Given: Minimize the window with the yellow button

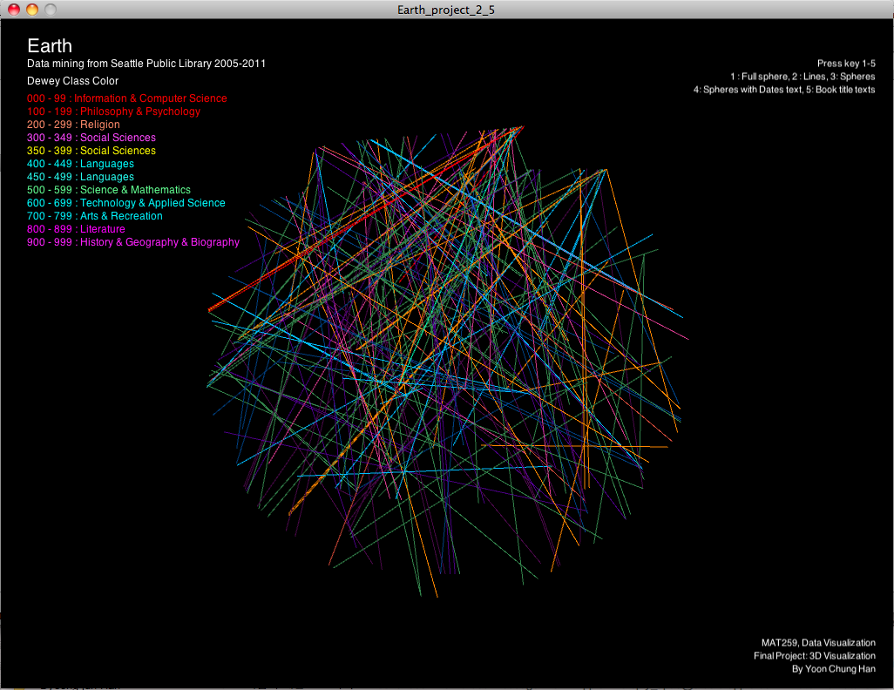Looking at the screenshot, I should [32, 10].
